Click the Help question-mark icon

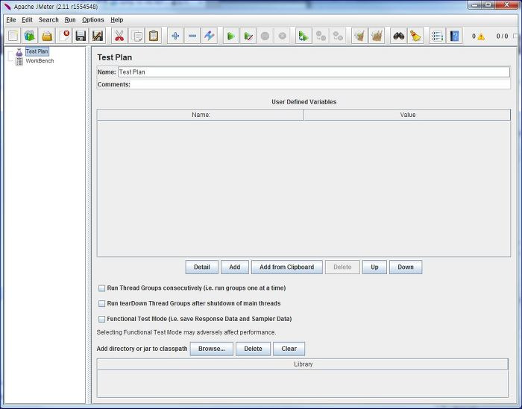click(454, 36)
